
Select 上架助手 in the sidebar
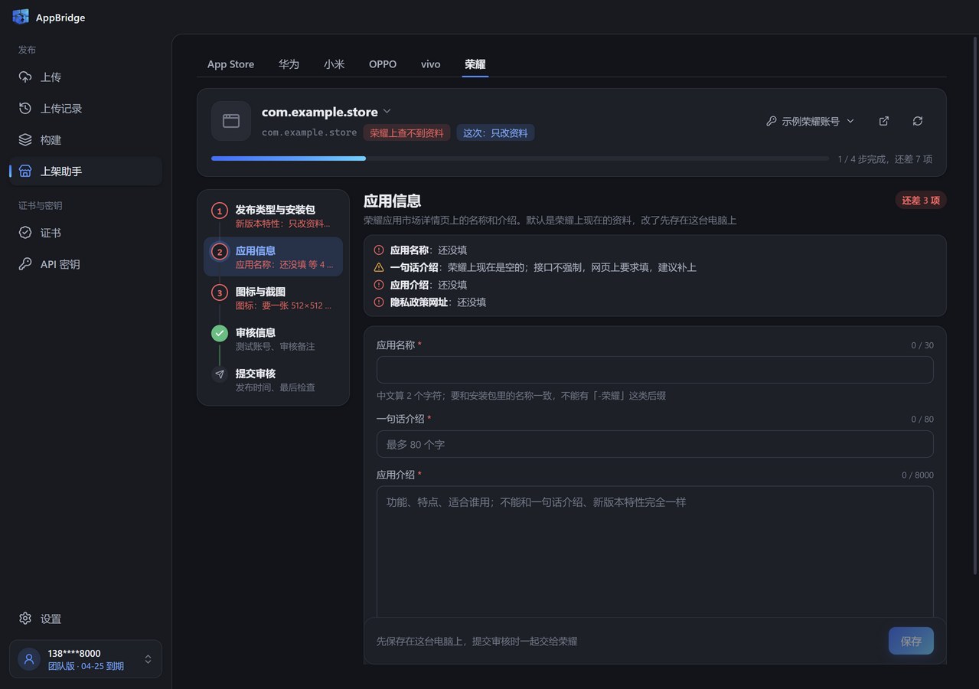(x=86, y=171)
